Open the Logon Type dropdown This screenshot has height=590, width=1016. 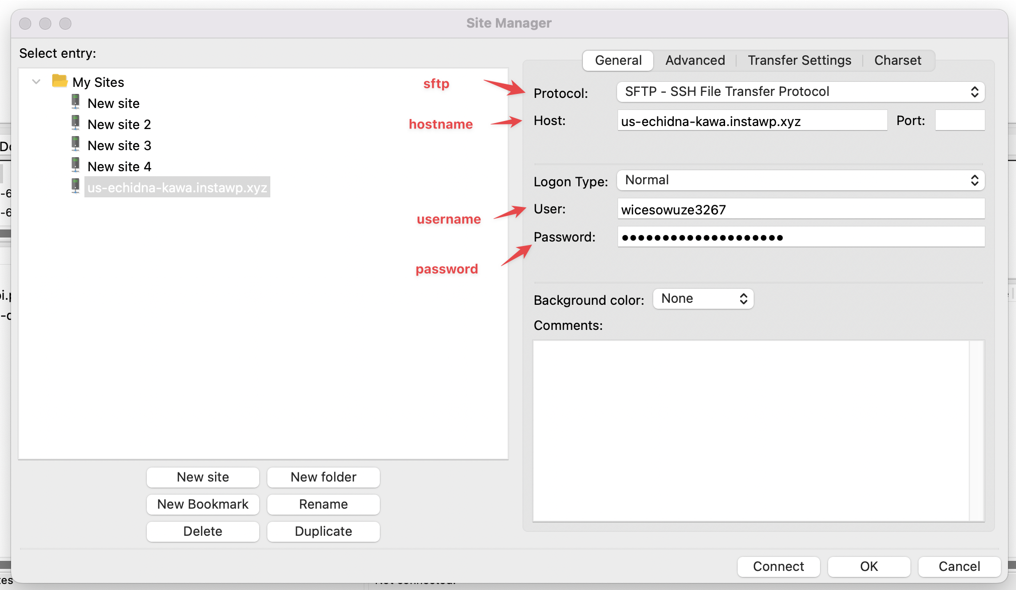point(800,180)
